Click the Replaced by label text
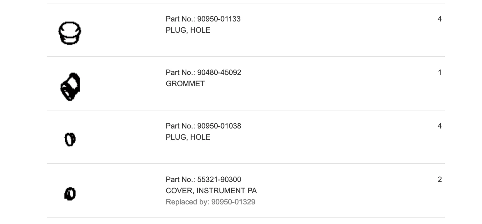The width and height of the screenshot is (482, 224). coord(188,202)
